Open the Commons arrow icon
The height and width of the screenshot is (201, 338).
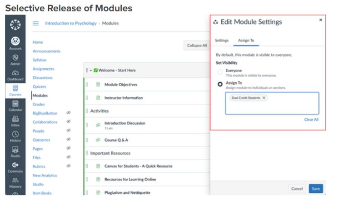tap(15, 166)
